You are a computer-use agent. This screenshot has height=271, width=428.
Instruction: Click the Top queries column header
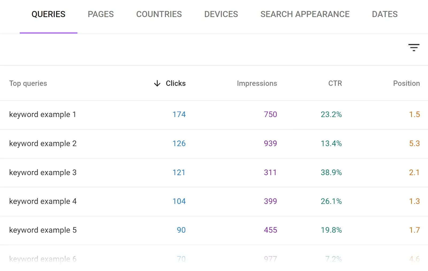(x=28, y=83)
